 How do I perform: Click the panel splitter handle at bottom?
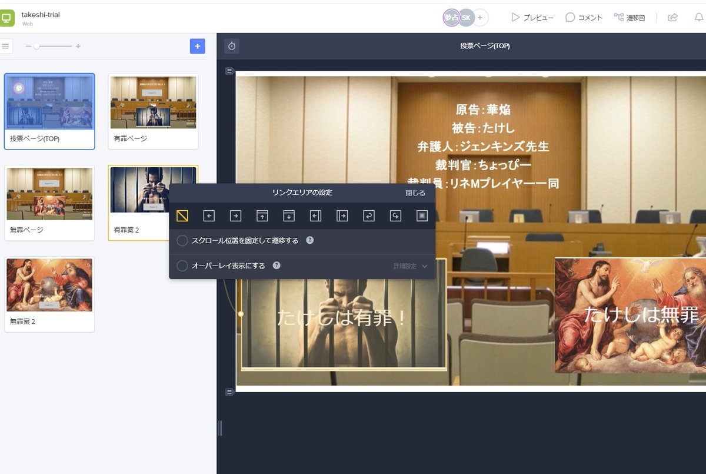click(220, 428)
